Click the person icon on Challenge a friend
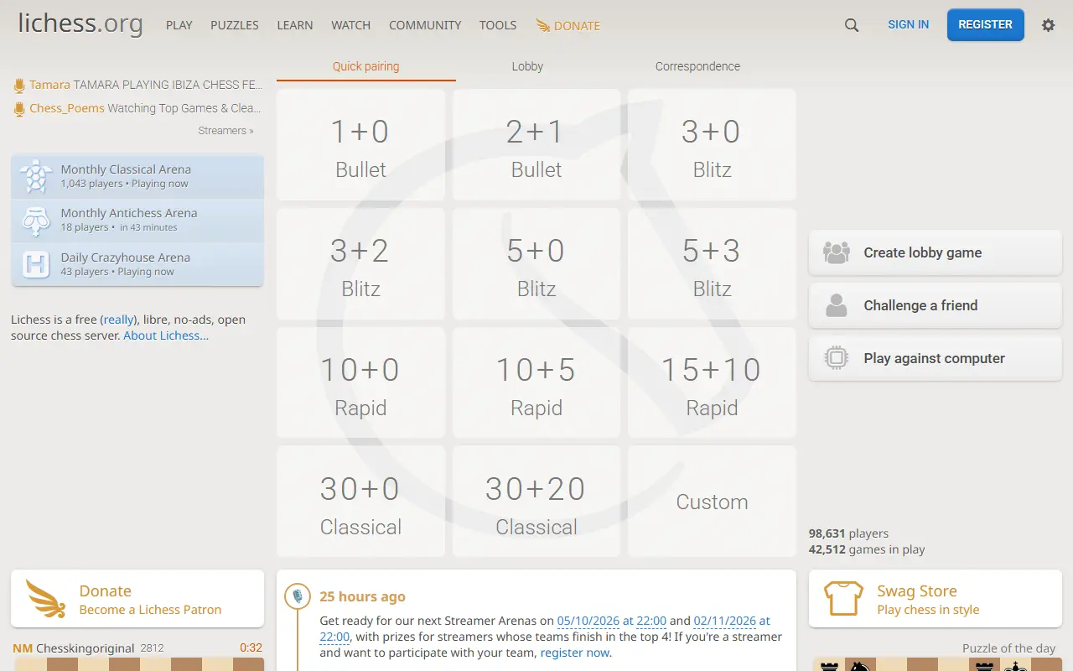Image resolution: width=1073 pixels, height=671 pixels. (837, 305)
